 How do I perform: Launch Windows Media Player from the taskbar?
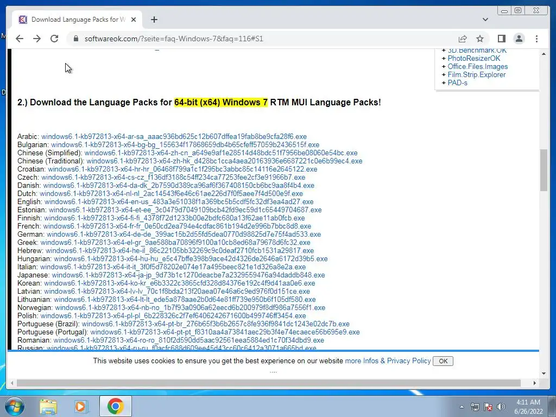click(81, 406)
